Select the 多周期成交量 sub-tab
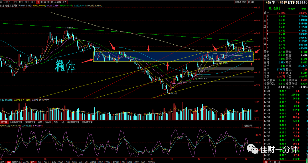308x163 pixels. (16, 122)
